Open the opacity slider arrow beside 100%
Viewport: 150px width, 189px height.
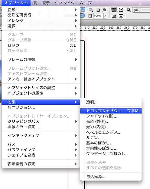tap(105, 16)
